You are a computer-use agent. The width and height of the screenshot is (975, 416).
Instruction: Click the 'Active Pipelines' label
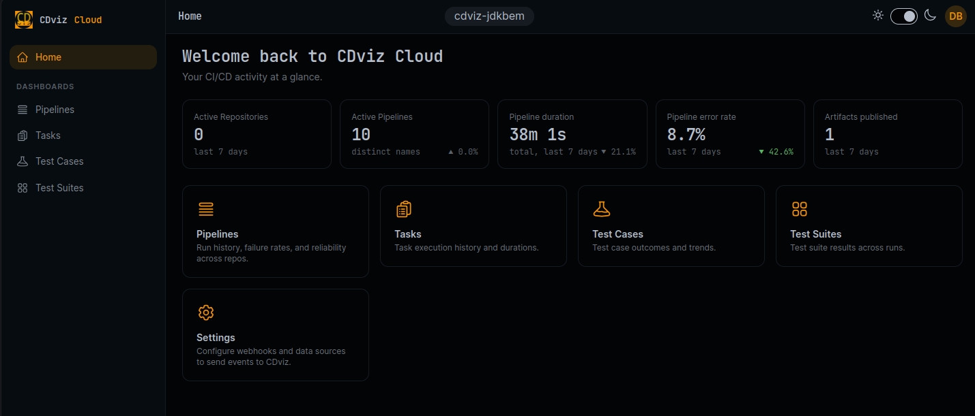(382, 117)
